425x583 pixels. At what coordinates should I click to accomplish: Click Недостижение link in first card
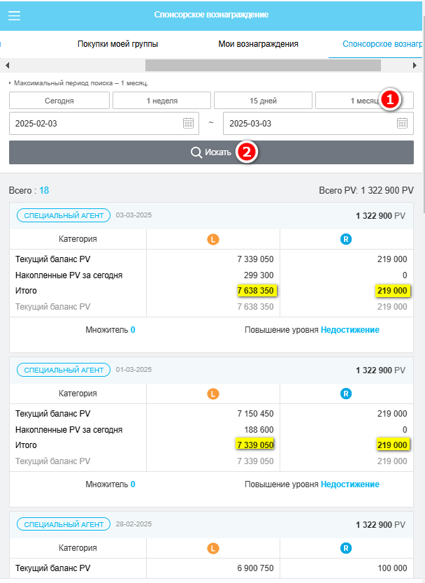pos(350,329)
